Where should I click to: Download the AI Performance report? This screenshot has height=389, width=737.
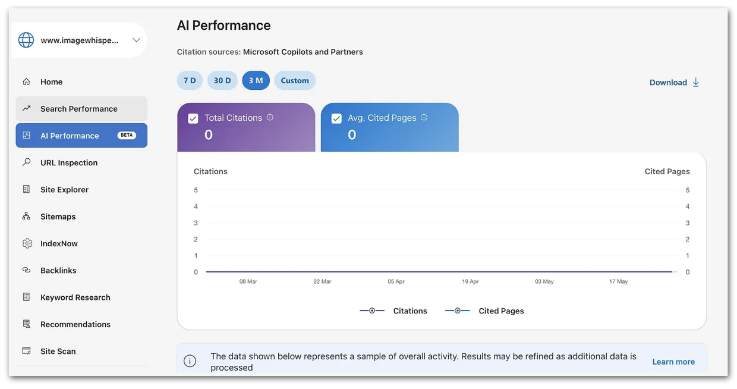click(x=675, y=83)
